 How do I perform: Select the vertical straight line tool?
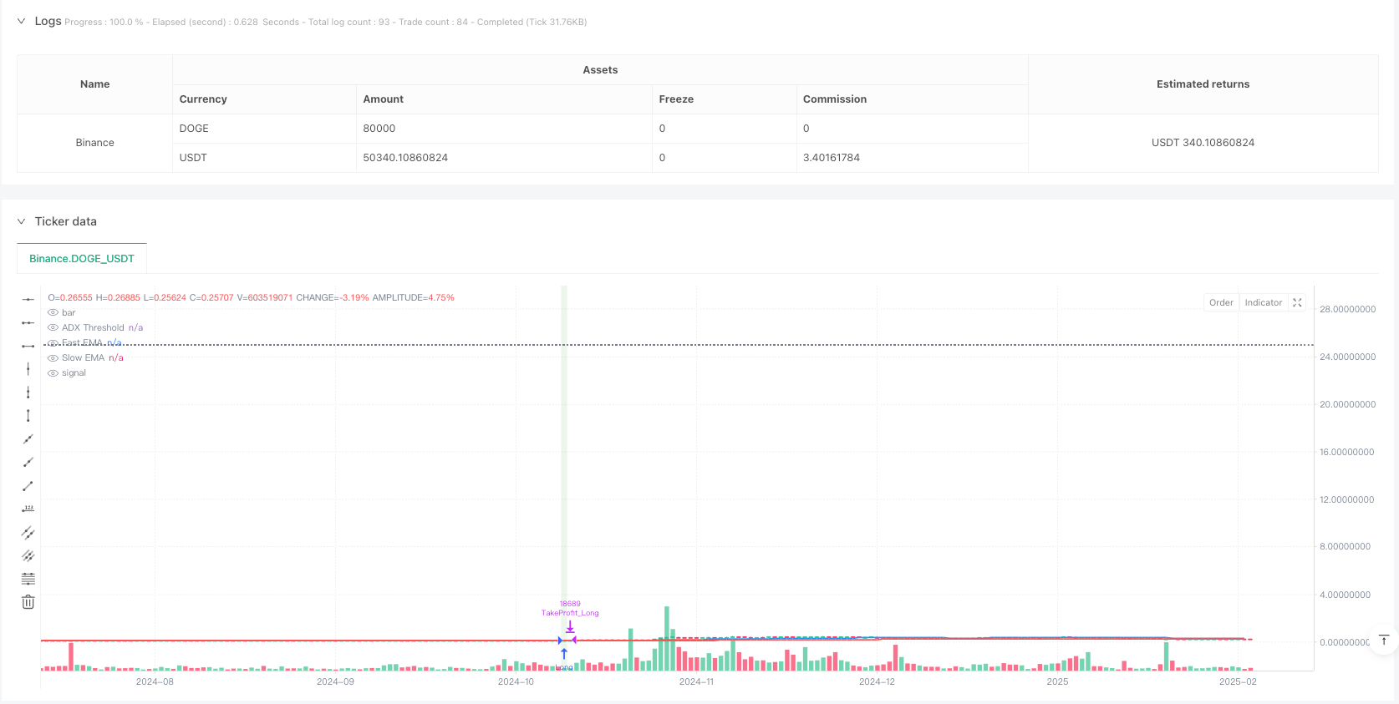(28, 369)
